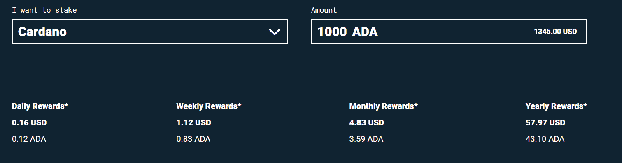Click the 3.59 ADA monthly reward value
This screenshot has height=163, width=622.
[366, 139]
